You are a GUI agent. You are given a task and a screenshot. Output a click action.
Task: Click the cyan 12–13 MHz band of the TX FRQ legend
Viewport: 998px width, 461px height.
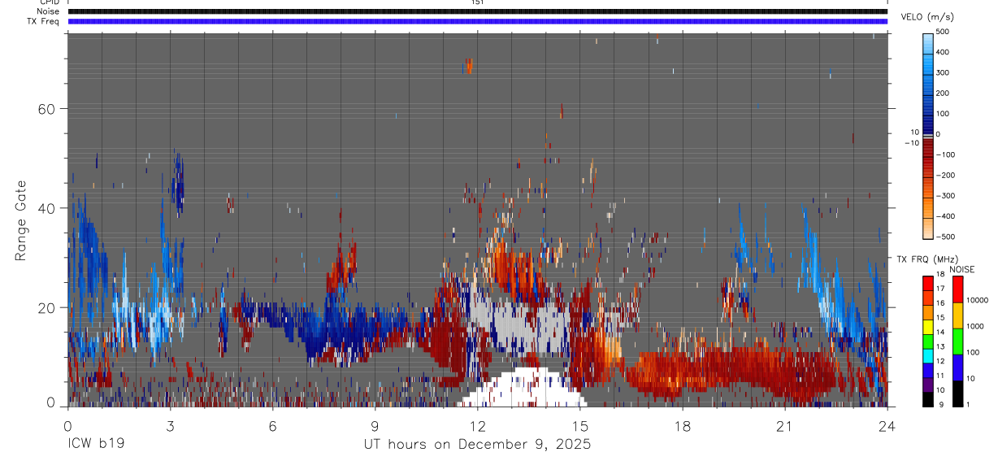tap(927, 355)
